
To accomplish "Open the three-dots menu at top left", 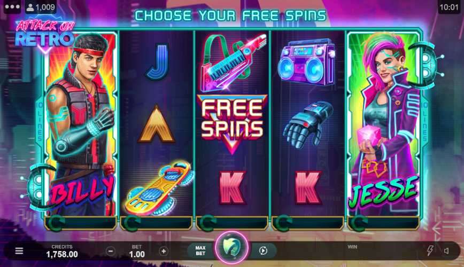I will coord(12,7).
